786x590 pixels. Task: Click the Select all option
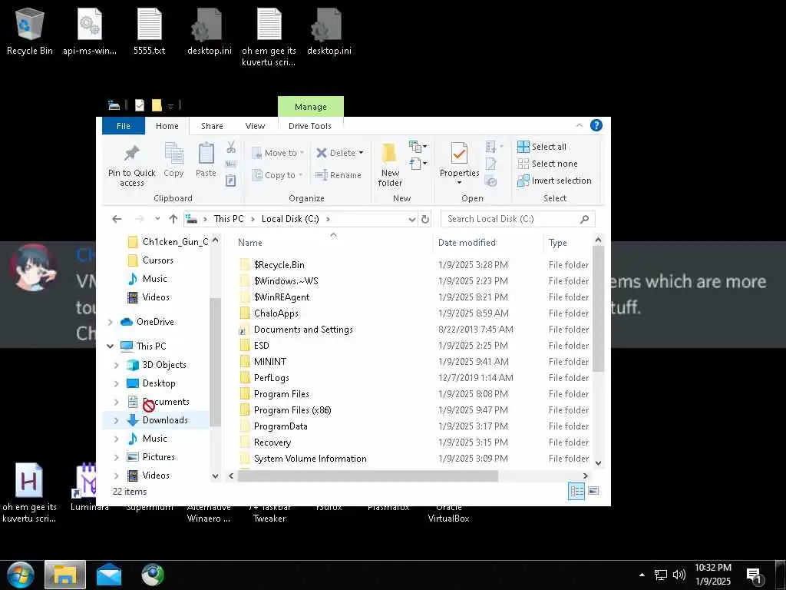542,147
